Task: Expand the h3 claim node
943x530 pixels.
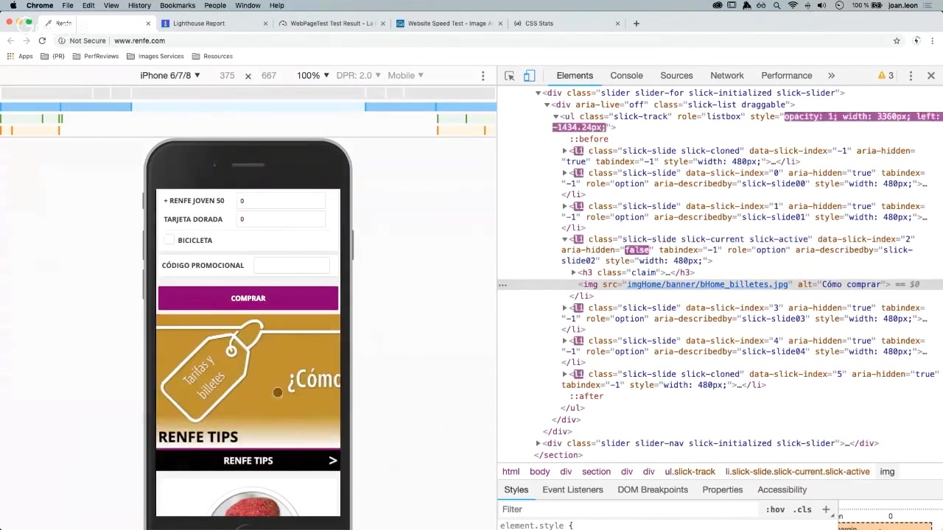Action: click(x=574, y=273)
